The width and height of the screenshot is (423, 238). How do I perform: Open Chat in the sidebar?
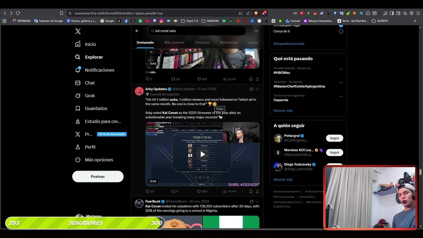[x=85, y=83]
